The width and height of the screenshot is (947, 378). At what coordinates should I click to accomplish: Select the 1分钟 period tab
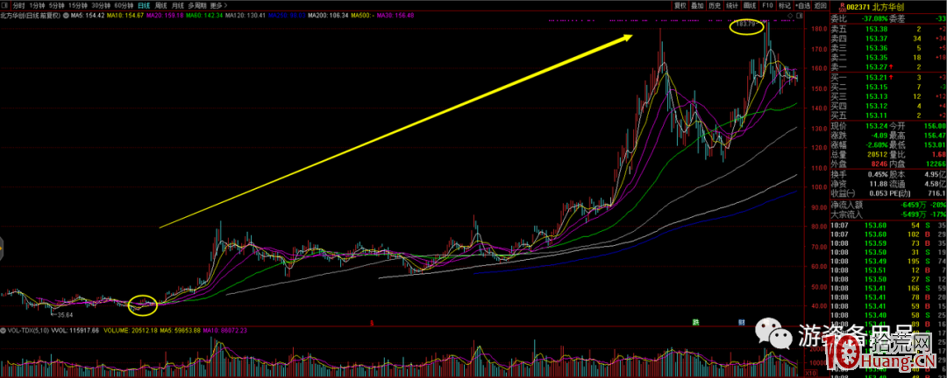pyautogui.click(x=37, y=5)
